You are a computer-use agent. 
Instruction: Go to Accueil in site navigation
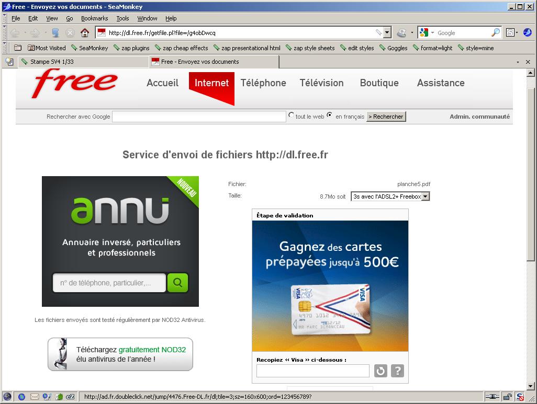(162, 83)
